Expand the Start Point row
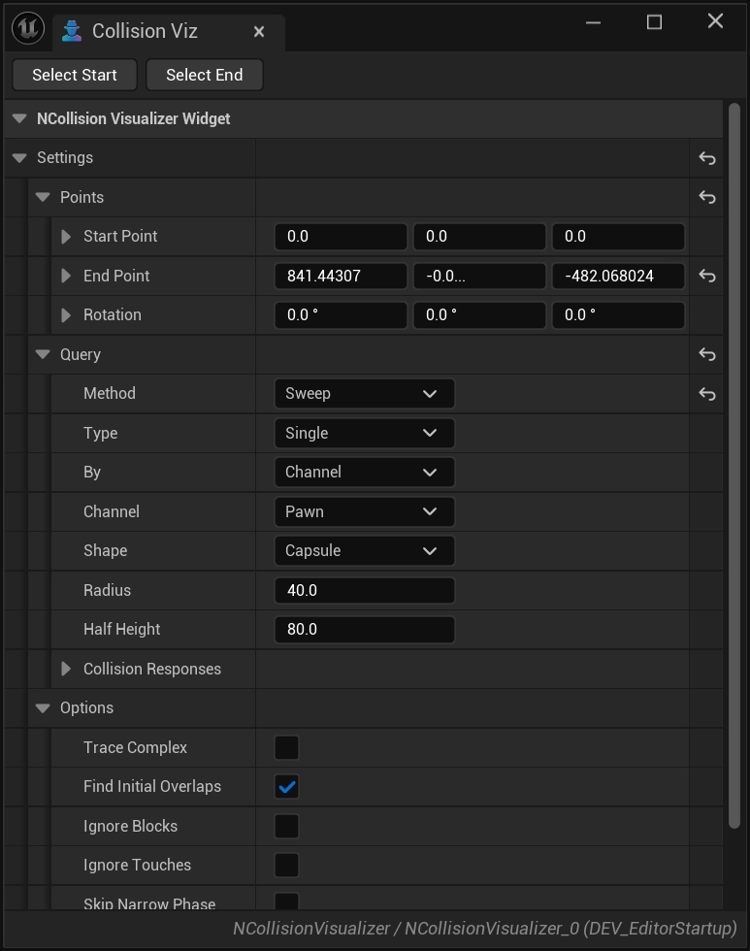Viewport: 750px width, 951px height. tap(66, 237)
